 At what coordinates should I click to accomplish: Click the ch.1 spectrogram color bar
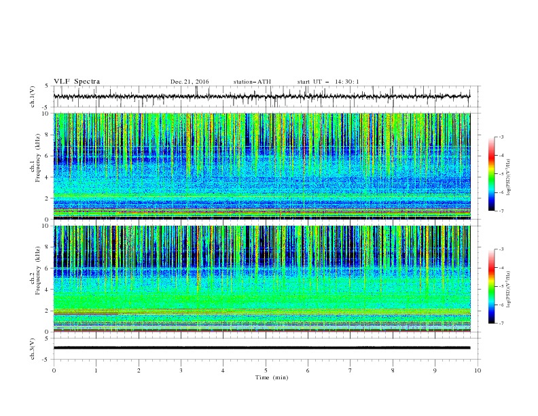click(492, 174)
